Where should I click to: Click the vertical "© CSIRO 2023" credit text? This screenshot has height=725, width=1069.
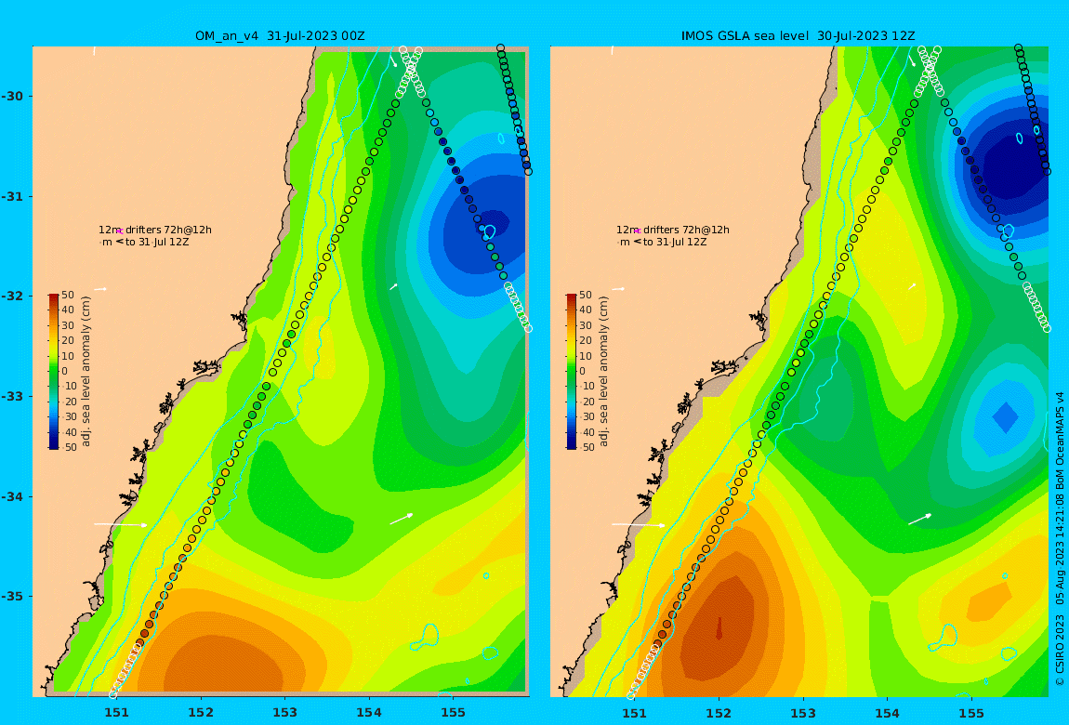point(1060,651)
